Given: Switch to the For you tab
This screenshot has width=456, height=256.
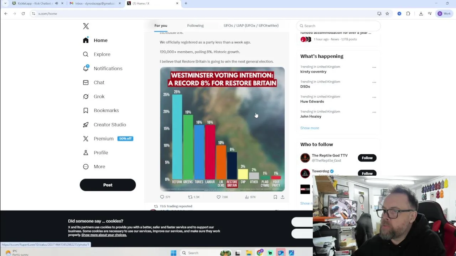Looking at the screenshot, I should (161, 26).
